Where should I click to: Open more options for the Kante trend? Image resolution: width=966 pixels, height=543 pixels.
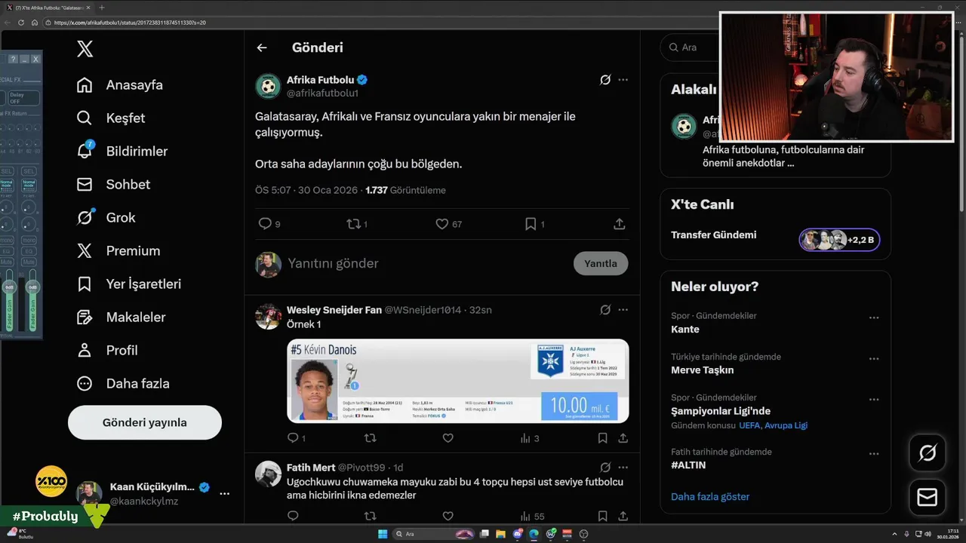click(873, 318)
